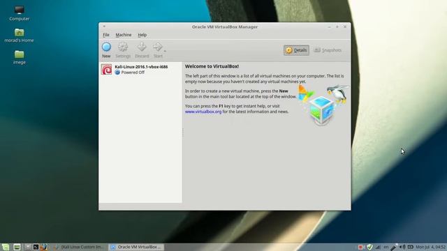Open the update shield tray icon
The height and width of the screenshot is (251, 447).
[369, 247]
